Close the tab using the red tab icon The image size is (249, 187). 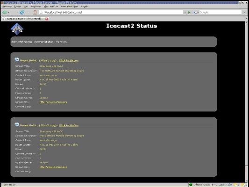(x=47, y=19)
